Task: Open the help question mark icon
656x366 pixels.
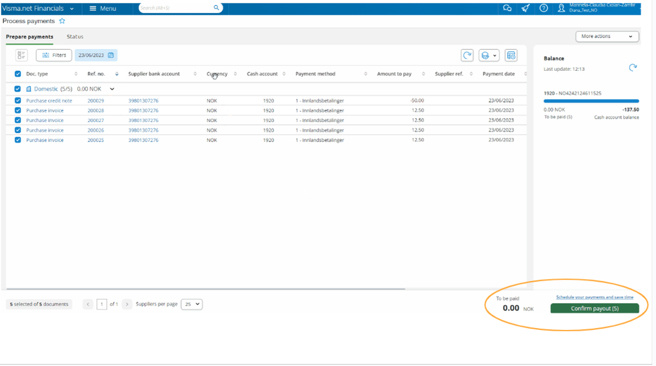Action: click(544, 9)
